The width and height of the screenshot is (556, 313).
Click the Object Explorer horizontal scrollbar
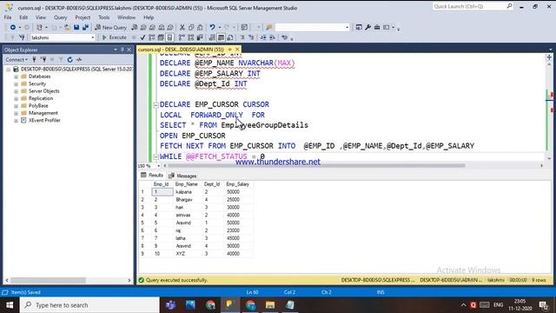point(49,280)
